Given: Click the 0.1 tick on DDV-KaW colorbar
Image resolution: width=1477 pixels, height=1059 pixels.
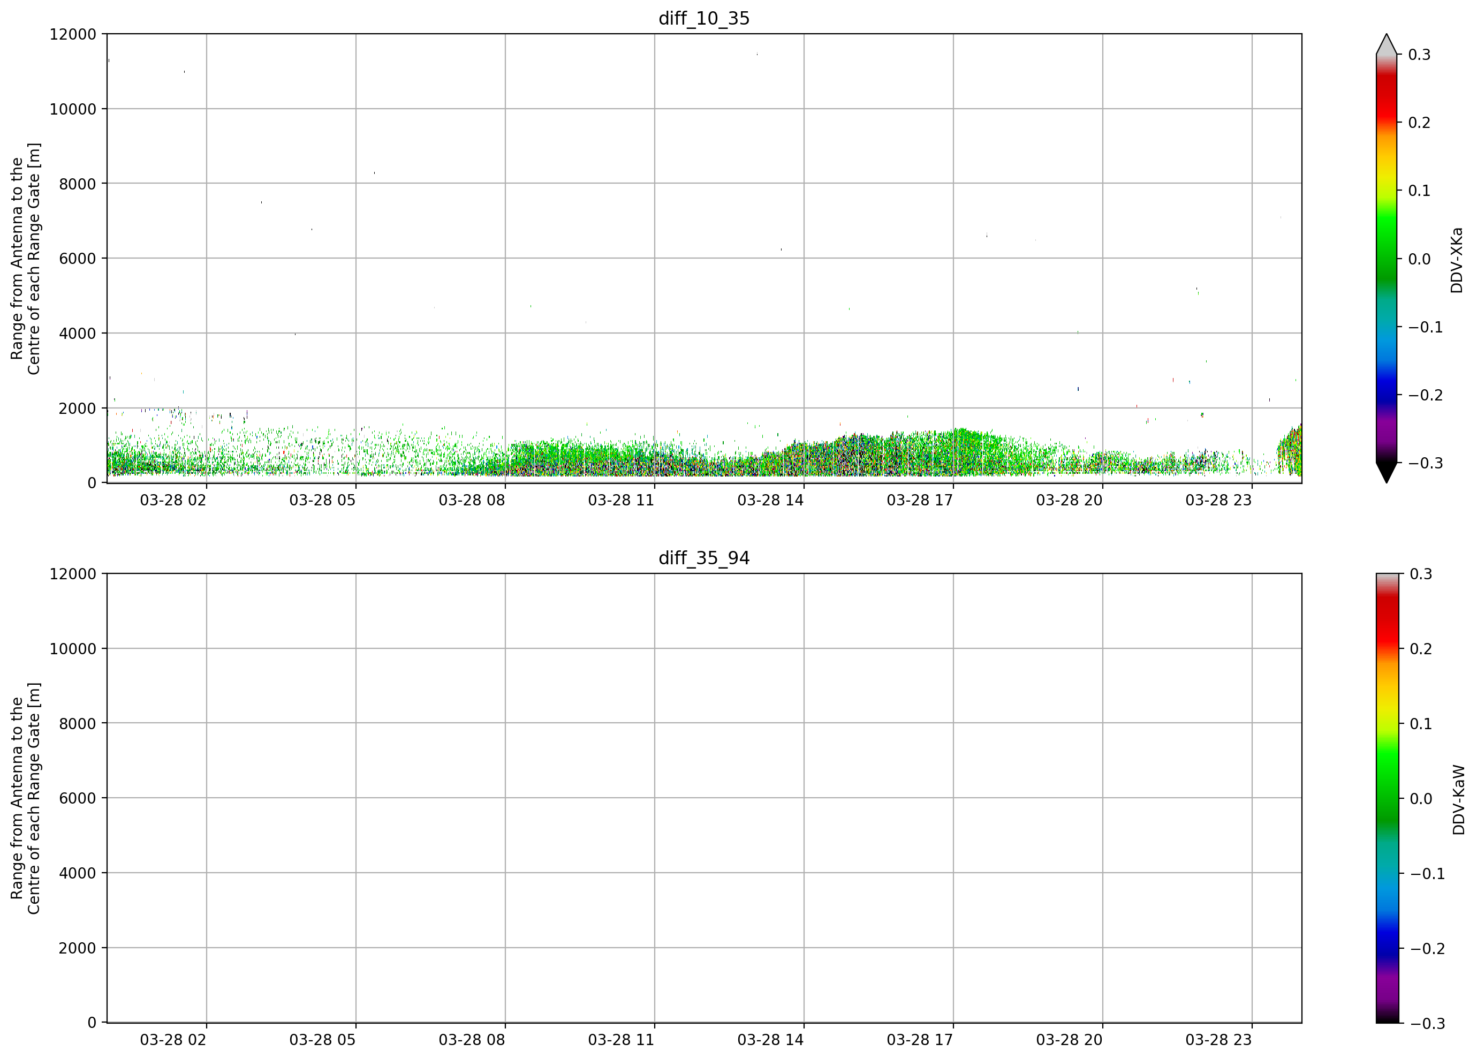Looking at the screenshot, I should point(1421,724).
